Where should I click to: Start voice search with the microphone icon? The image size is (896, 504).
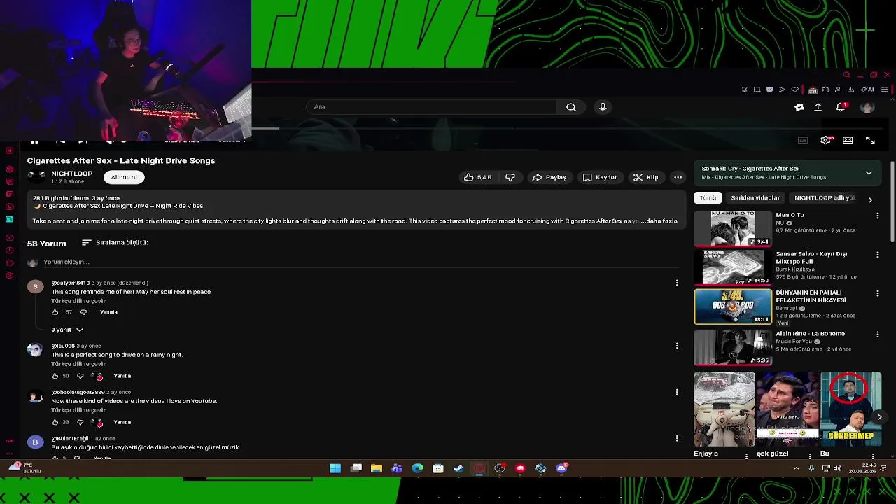click(603, 107)
